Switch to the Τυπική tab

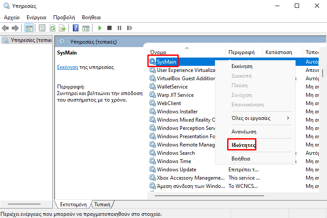click(102, 204)
